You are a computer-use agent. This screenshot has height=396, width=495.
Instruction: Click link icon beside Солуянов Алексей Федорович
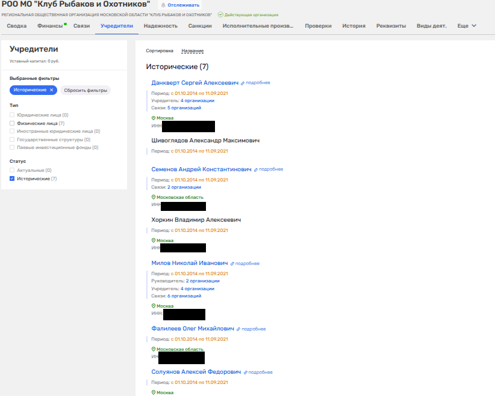(x=246, y=373)
